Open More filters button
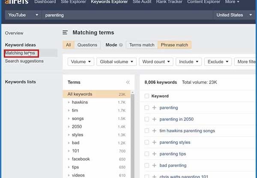The image size is (257, 178). pos(245,62)
